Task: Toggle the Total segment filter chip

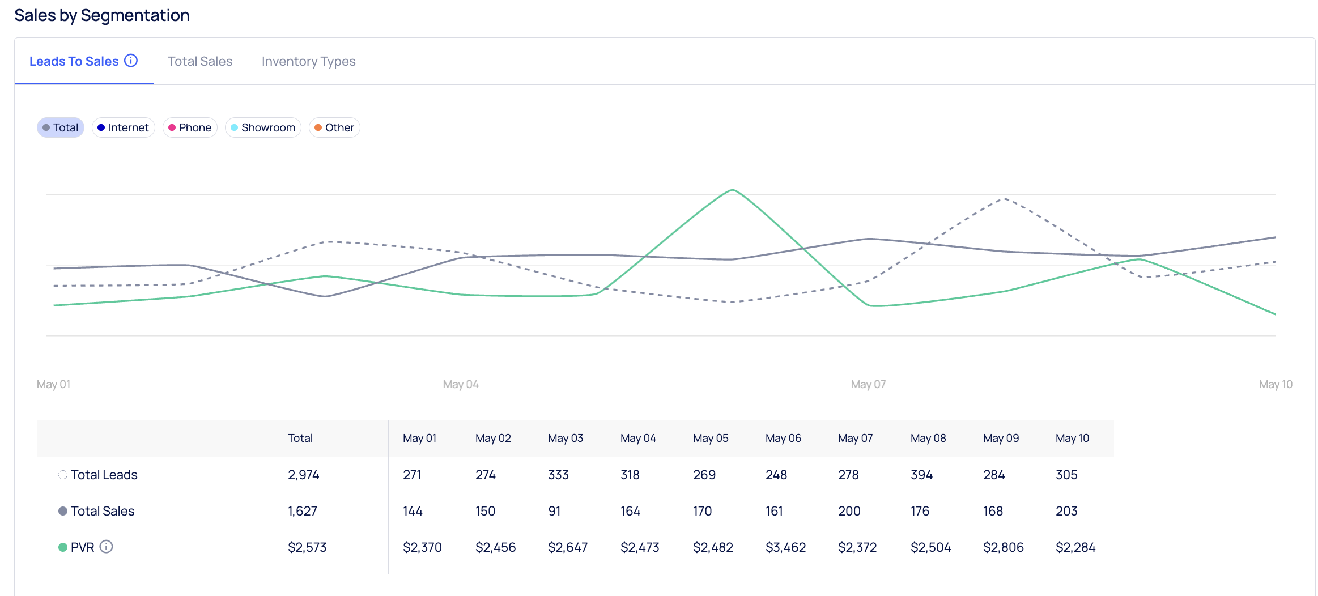Action: tap(61, 127)
